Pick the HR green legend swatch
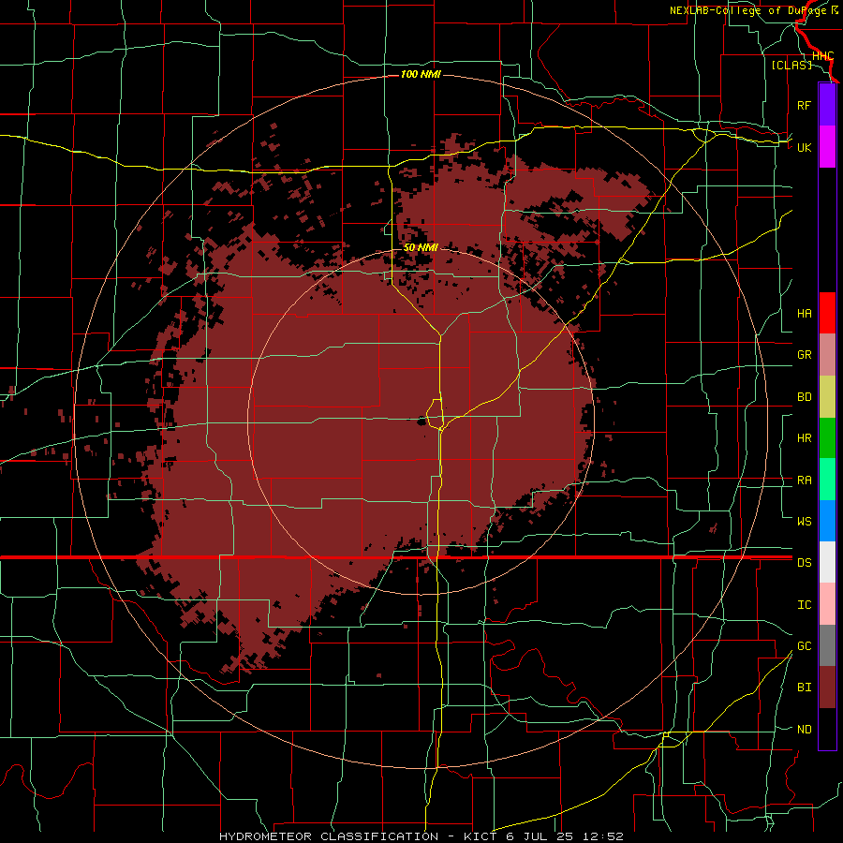 tap(827, 438)
